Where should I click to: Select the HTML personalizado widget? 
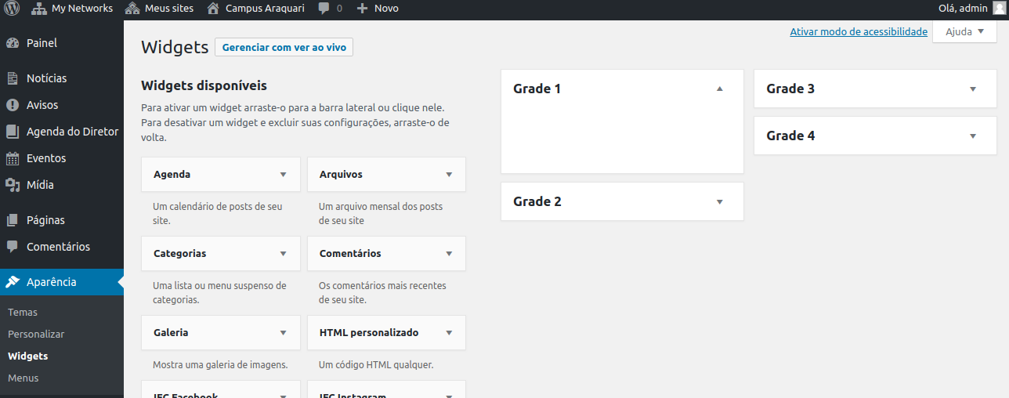coord(369,333)
